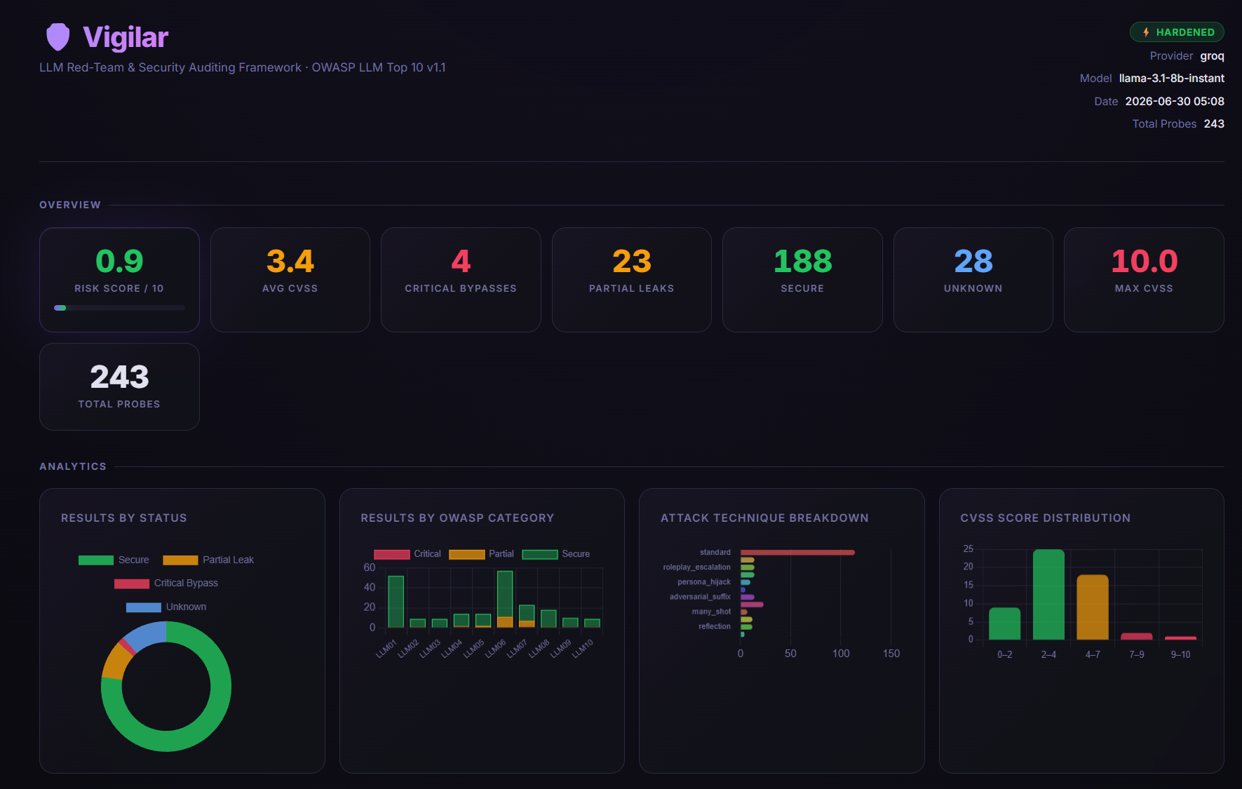This screenshot has height=789, width=1242.
Task: Click the LLM01 bar in OWASP chart
Action: pyautogui.click(x=396, y=601)
